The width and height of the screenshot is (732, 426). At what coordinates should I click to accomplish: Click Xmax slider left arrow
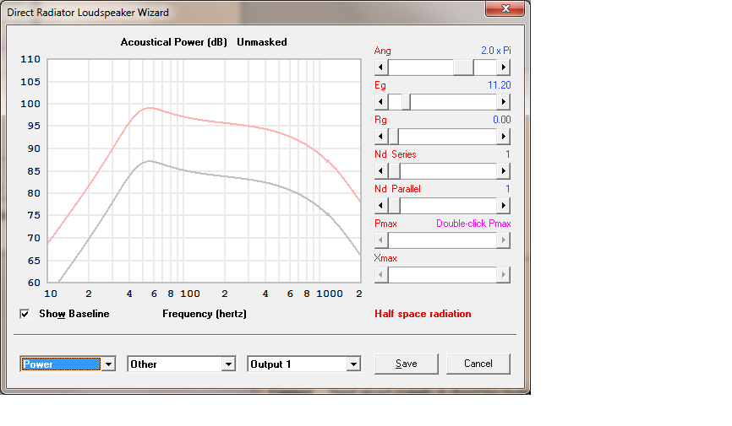point(381,274)
